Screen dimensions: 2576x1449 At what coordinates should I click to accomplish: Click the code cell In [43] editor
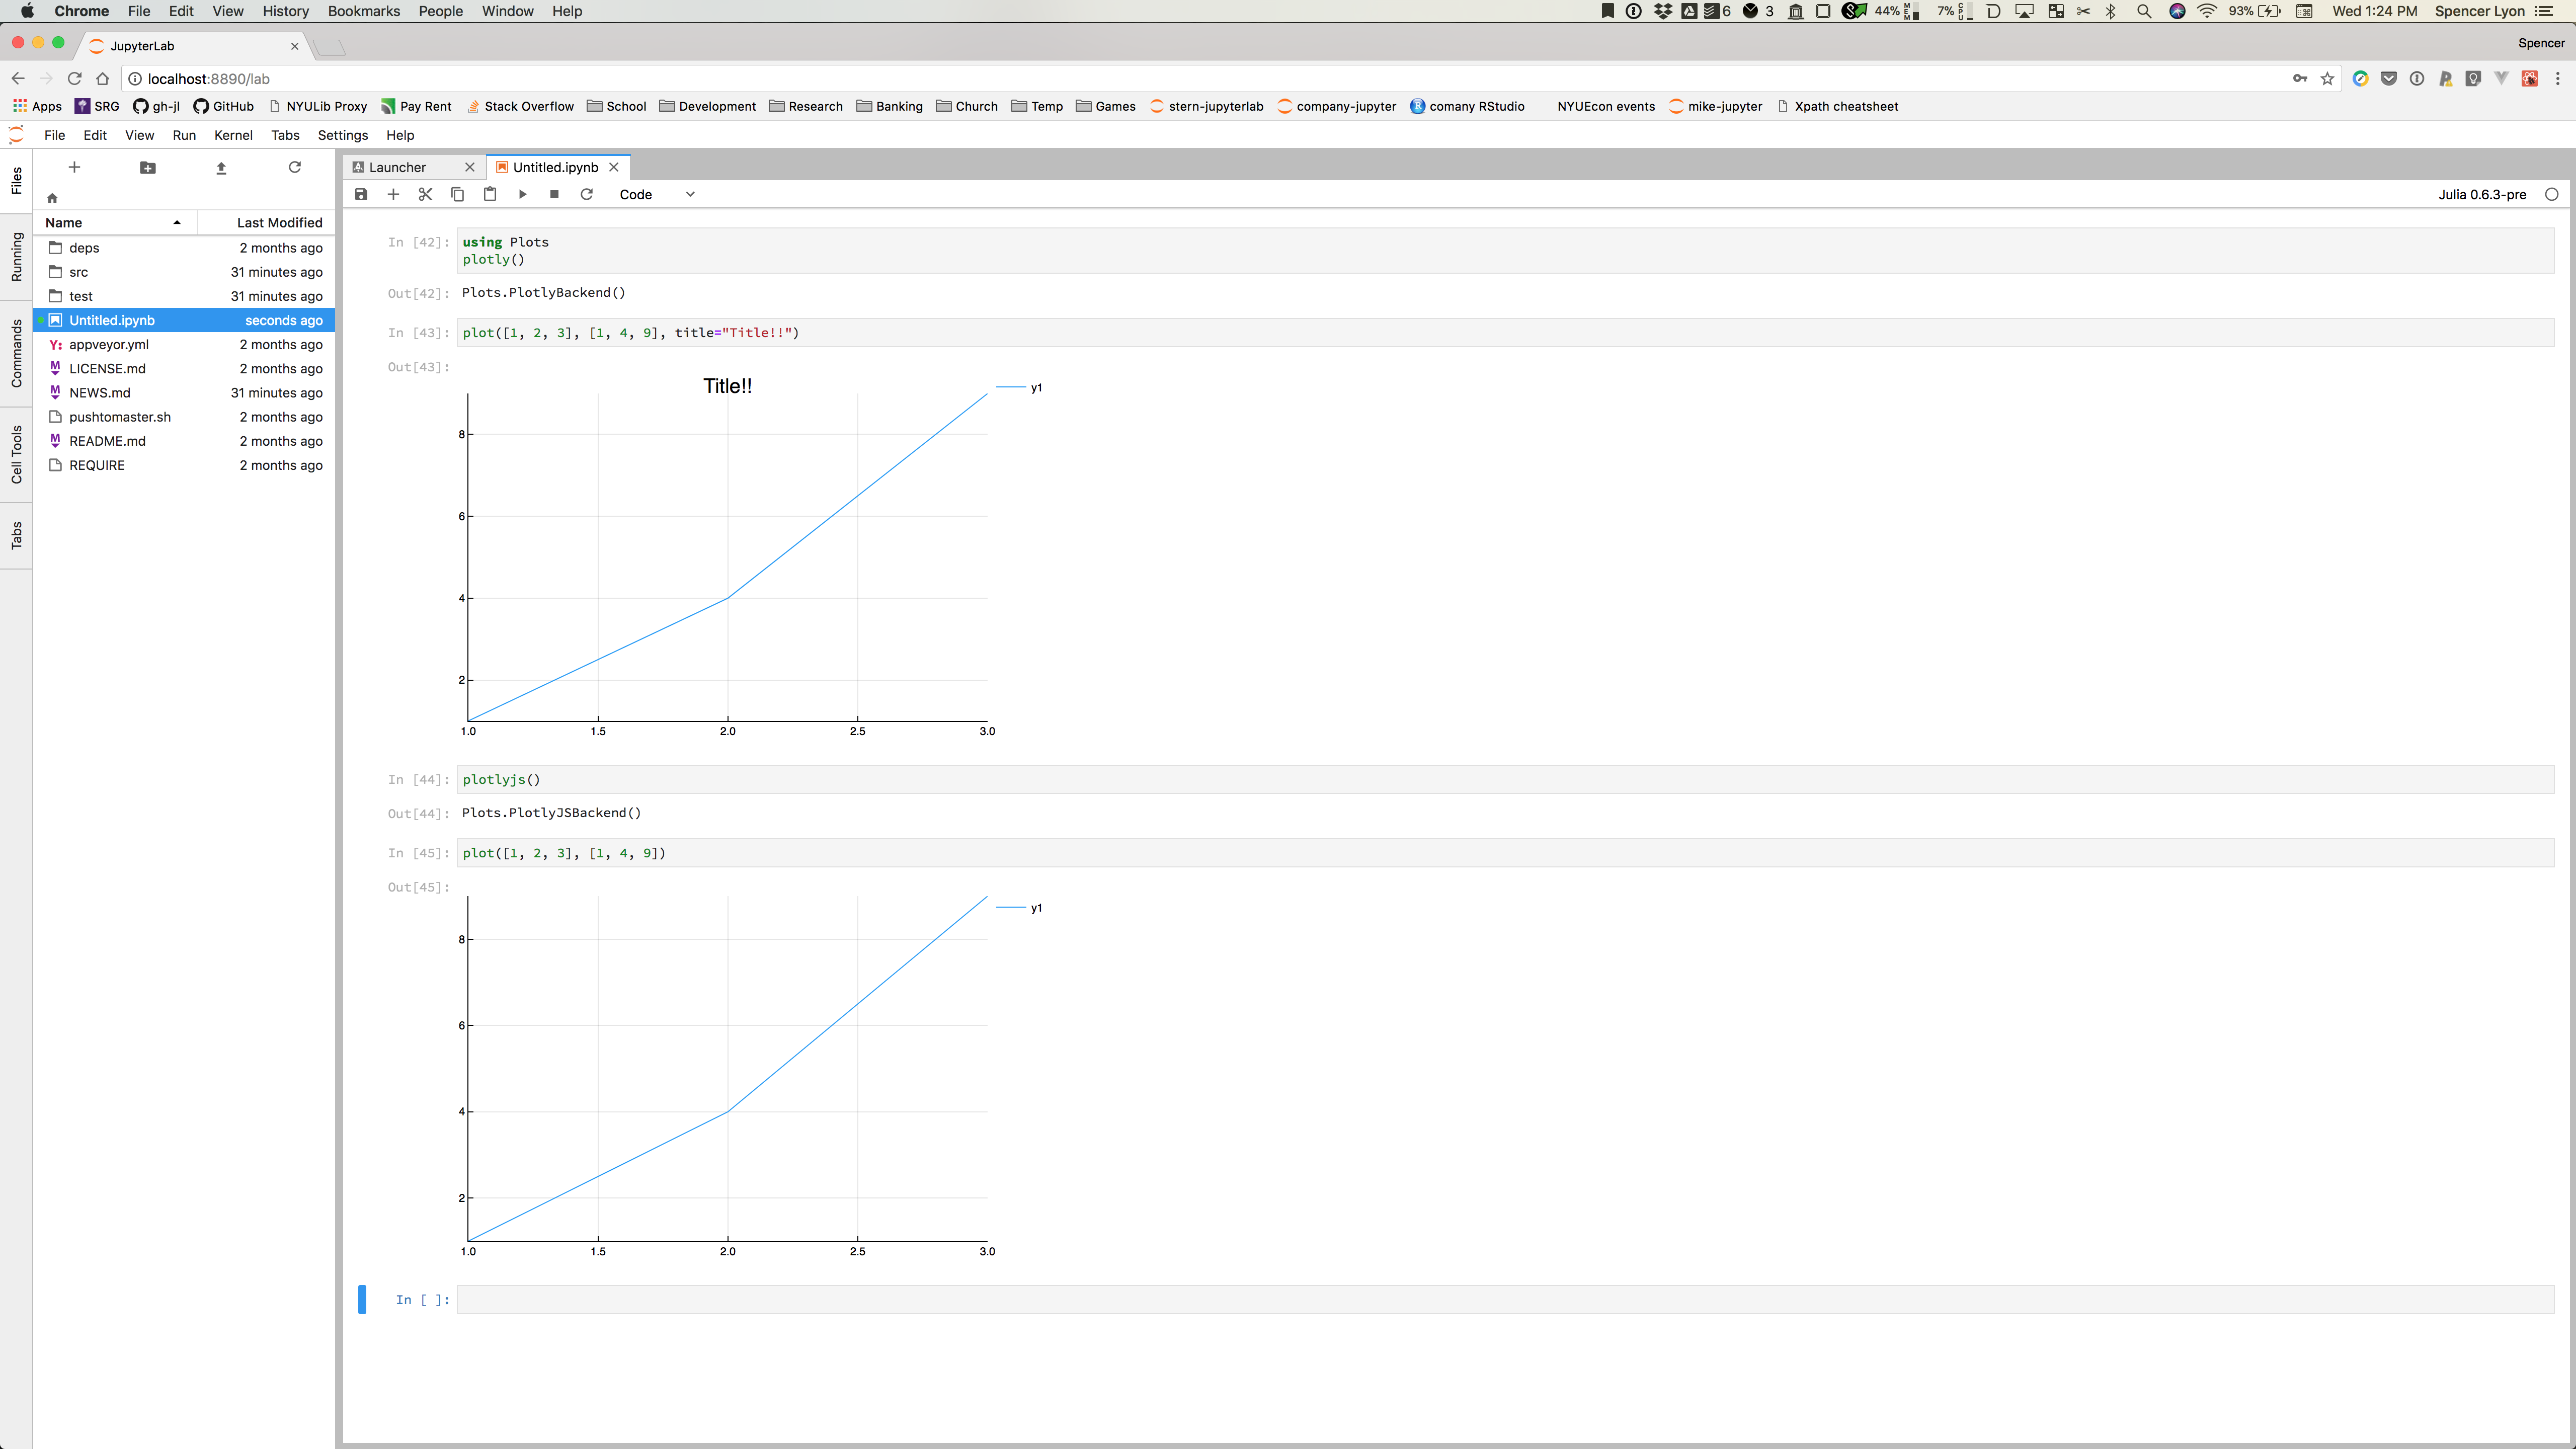click(x=1505, y=332)
